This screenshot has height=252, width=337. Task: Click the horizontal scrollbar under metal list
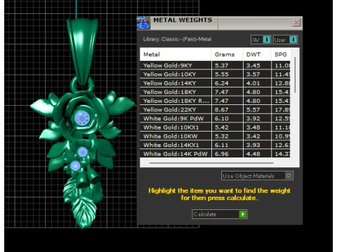pos(211,163)
